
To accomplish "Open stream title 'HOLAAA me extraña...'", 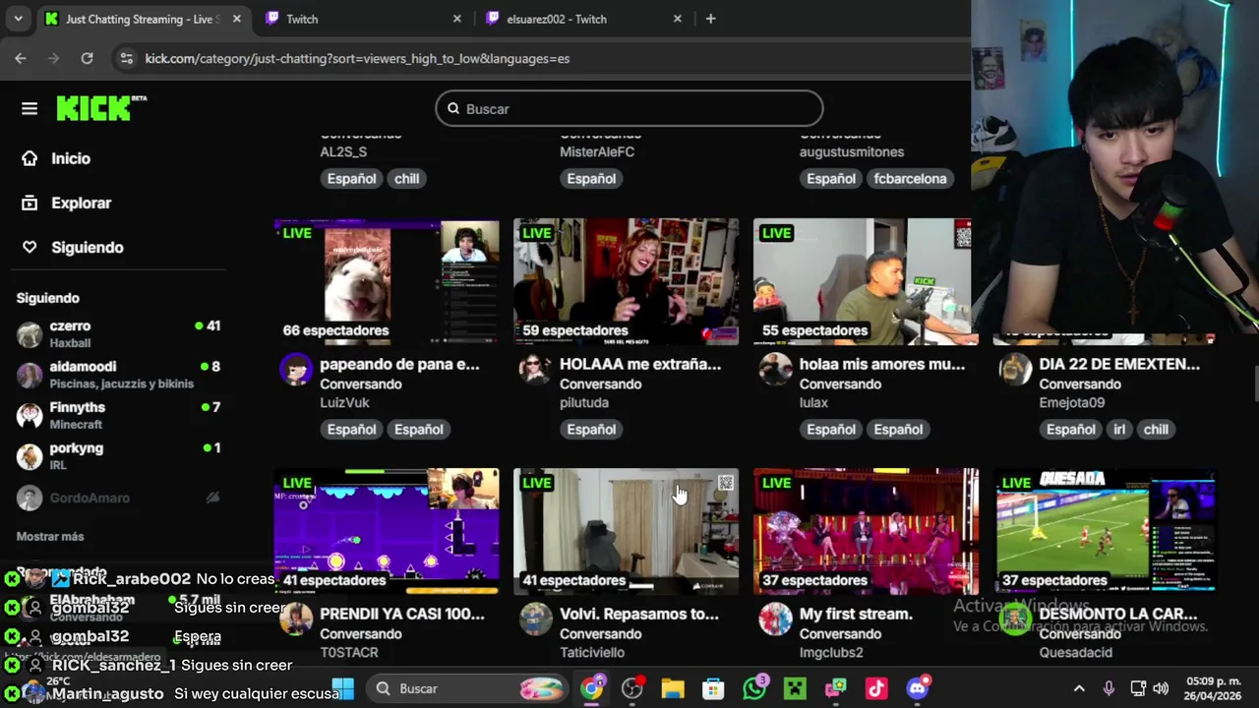I will click(640, 364).
